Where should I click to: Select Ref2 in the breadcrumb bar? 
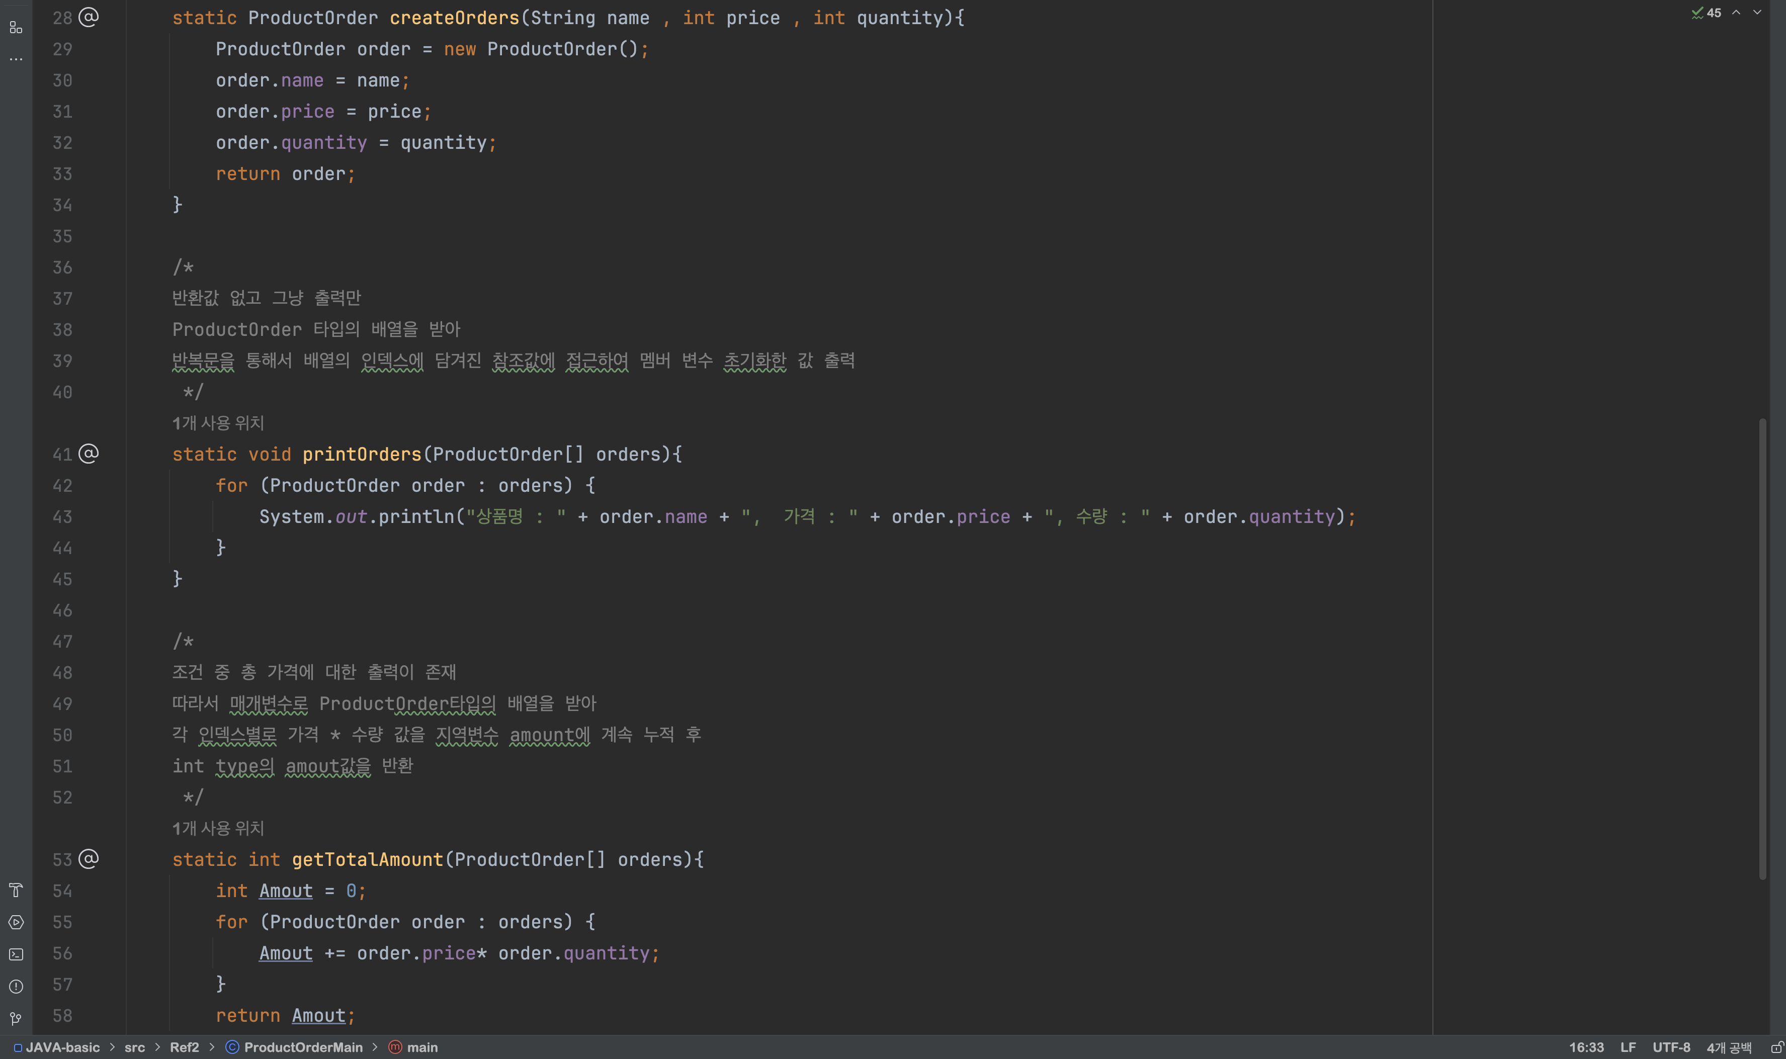coord(184,1047)
